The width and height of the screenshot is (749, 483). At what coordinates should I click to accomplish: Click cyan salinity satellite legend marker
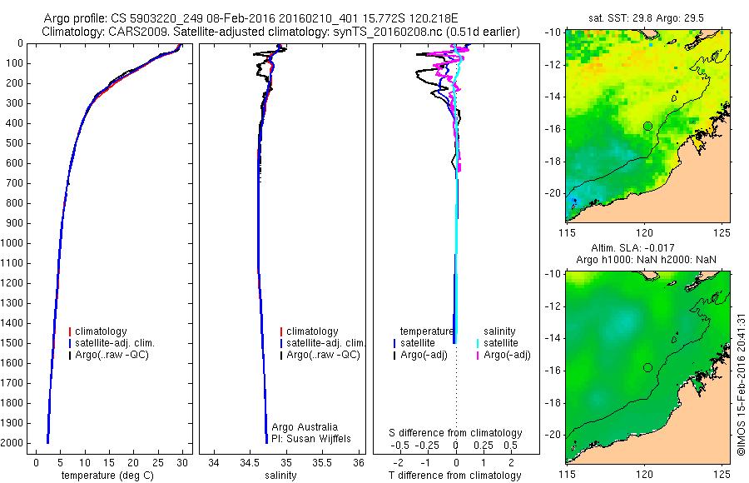coord(478,343)
